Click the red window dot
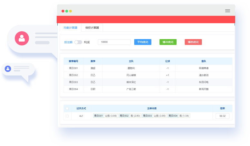Screen dimensions: 250x146 pos(63,11)
